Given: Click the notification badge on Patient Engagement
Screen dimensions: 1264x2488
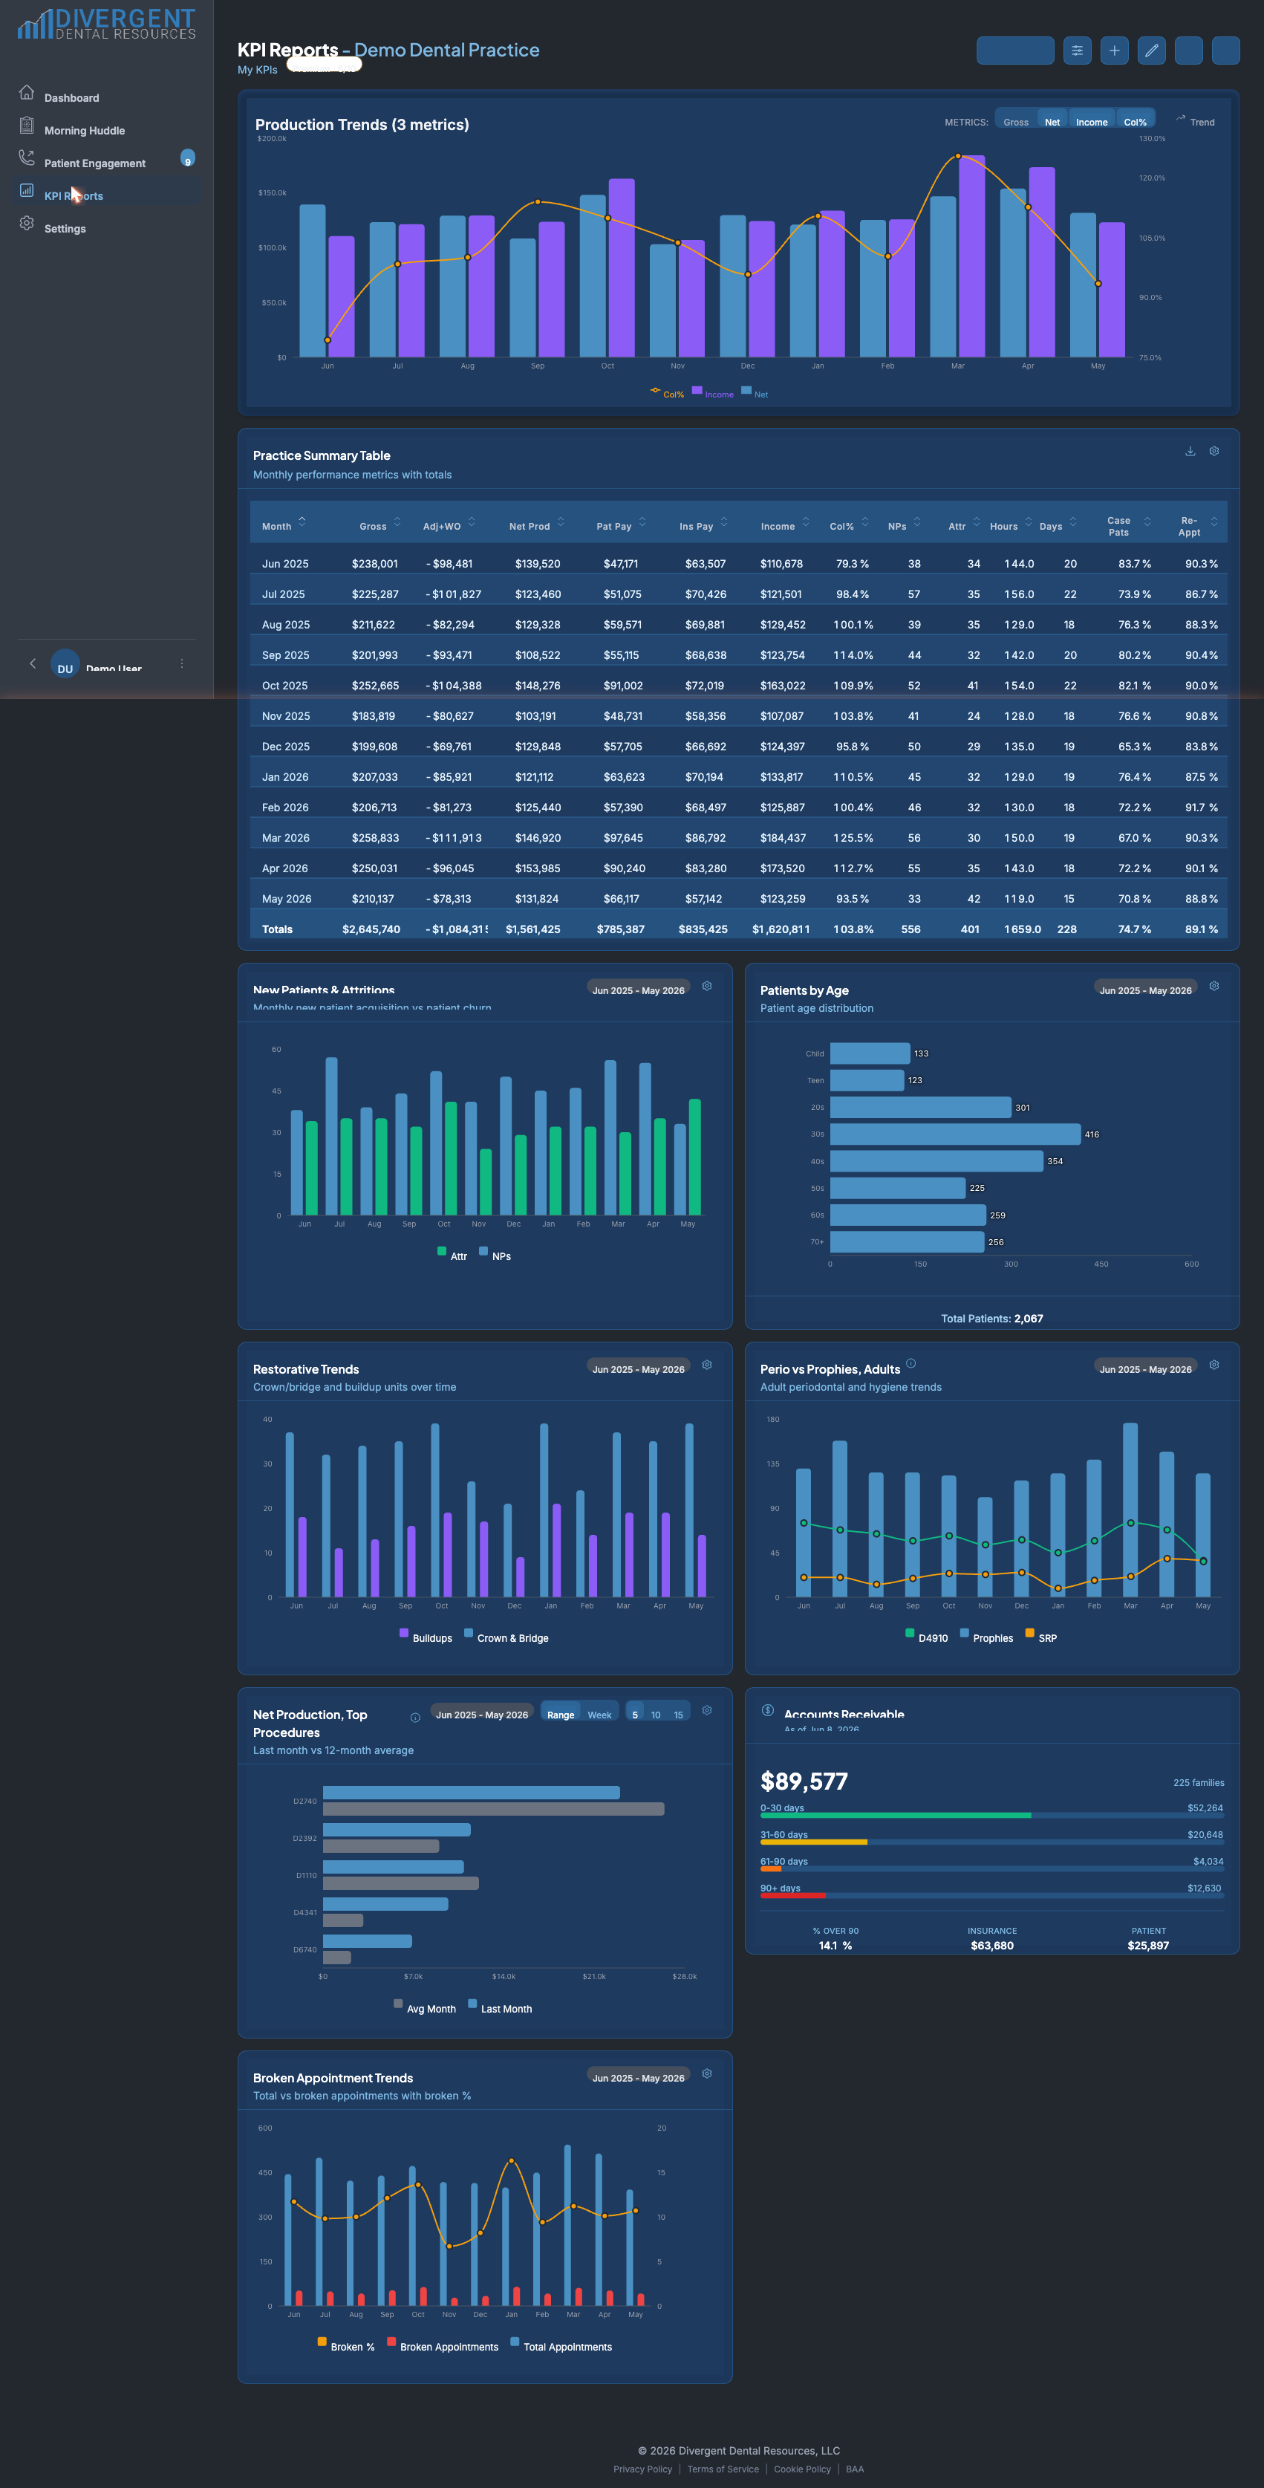Looking at the screenshot, I should 187,158.
